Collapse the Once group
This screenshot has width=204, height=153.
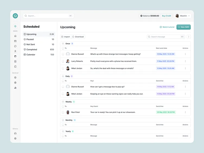(x=63, y=43)
